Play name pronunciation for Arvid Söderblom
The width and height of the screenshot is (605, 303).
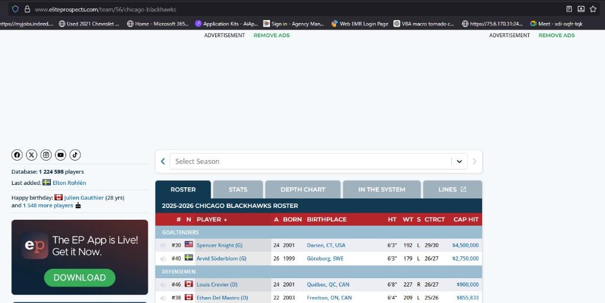pos(163,258)
